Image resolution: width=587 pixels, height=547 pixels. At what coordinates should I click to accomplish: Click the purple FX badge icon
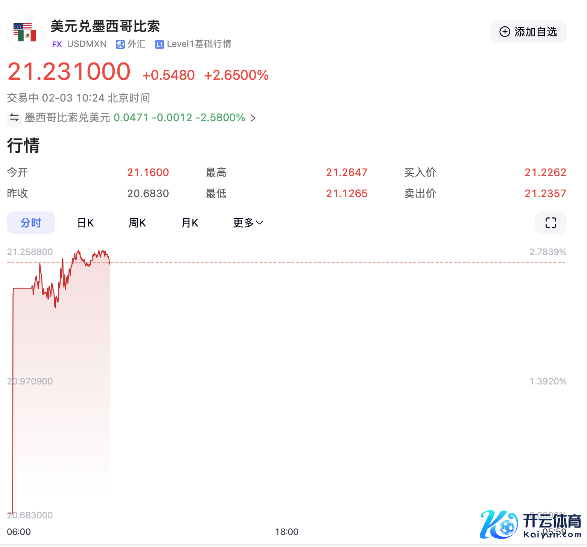pos(57,44)
